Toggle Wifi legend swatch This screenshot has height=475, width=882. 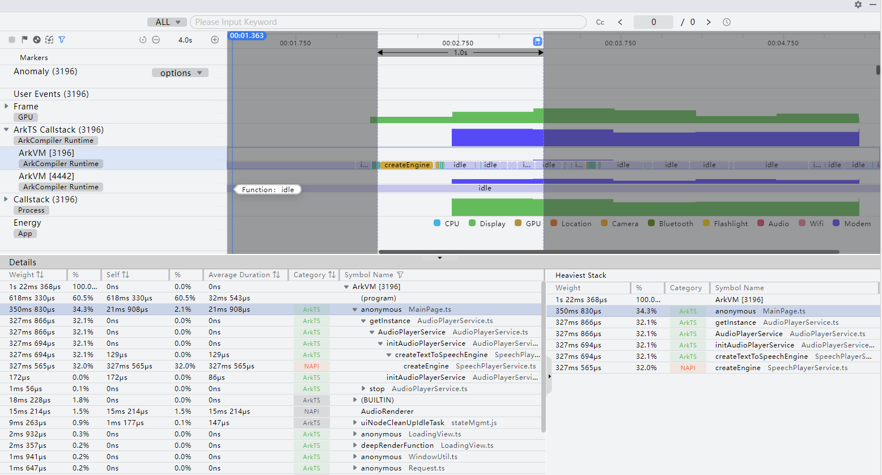[802, 223]
